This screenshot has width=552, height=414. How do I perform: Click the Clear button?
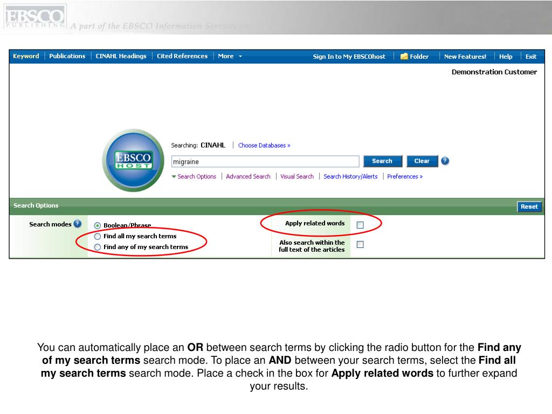click(422, 161)
